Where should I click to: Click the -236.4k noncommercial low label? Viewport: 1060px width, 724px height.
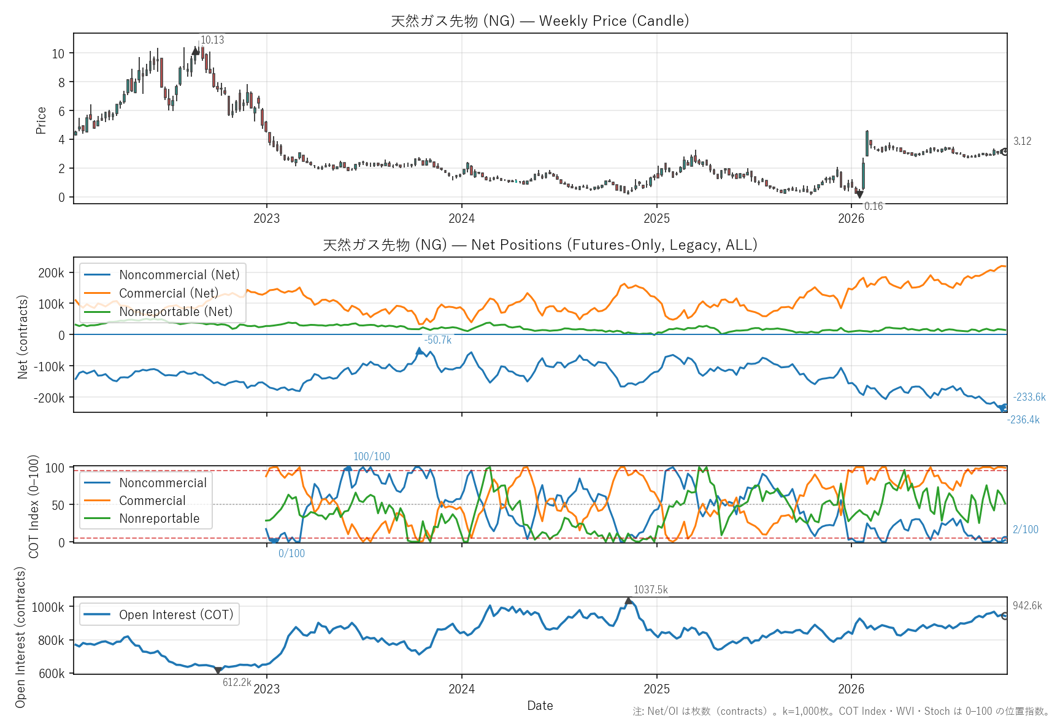[x=1023, y=420]
